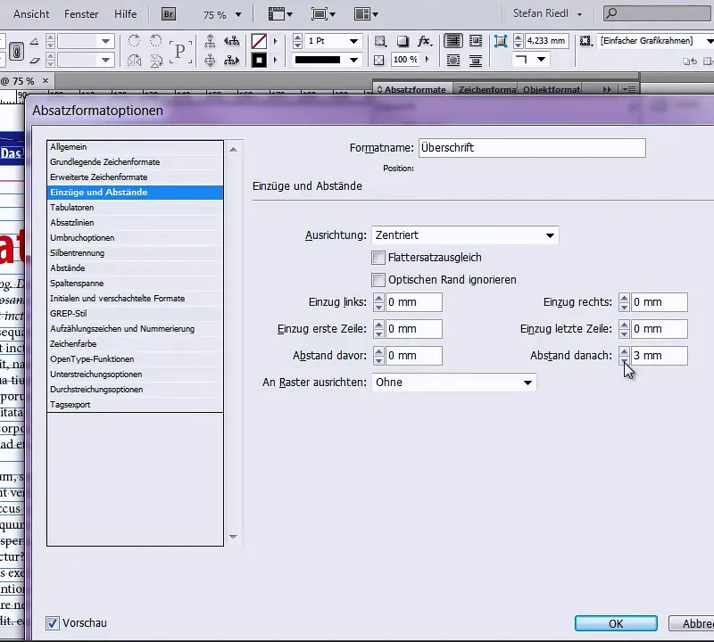The height and width of the screenshot is (642, 714).
Task: Open the Ausrichtung dropdown showing Zentriert
Action: click(x=465, y=235)
